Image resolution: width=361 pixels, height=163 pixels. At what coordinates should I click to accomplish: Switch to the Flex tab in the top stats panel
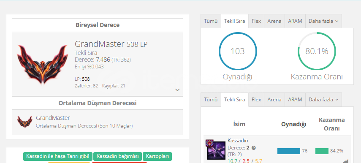point(256,21)
